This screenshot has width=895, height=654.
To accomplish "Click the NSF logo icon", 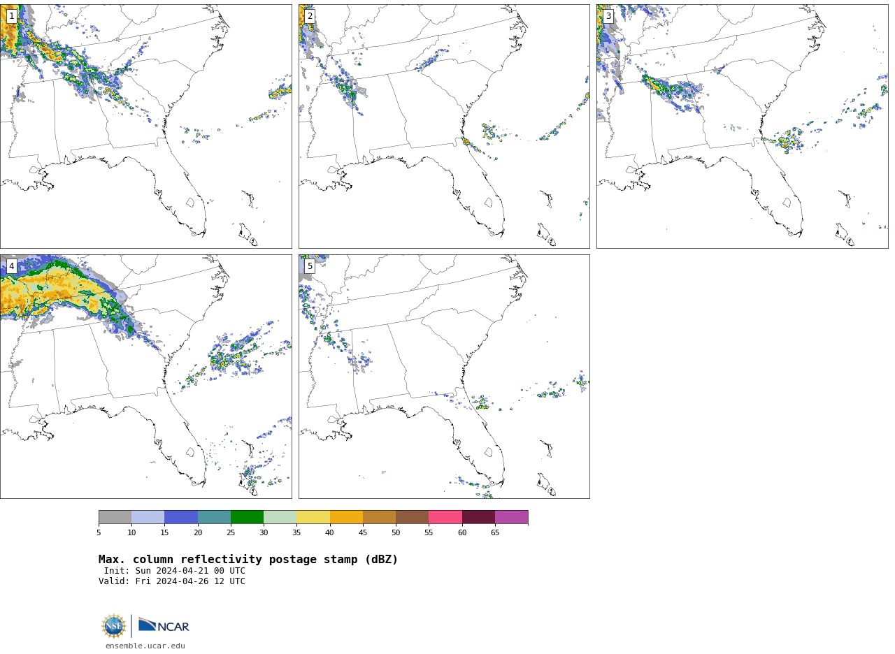I will pos(114,626).
